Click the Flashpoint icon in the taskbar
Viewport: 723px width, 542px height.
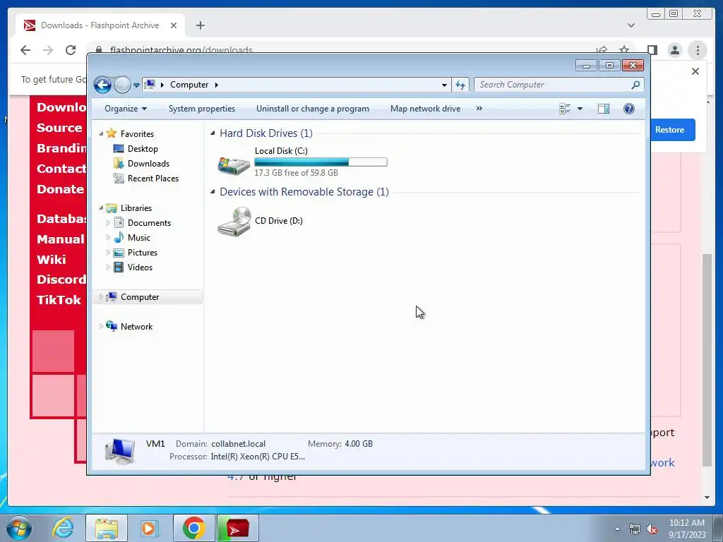(x=237, y=528)
